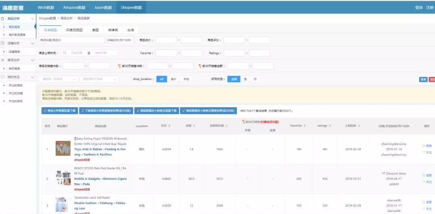Click the 商品标题/商品ID input field
Viewport: 435px width, 214px height.
click(71, 40)
